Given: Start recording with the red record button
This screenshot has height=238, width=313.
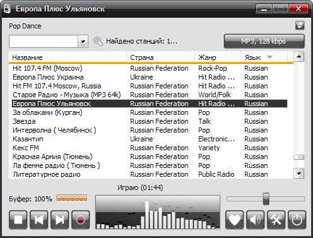Looking at the screenshot, I should (81, 220).
